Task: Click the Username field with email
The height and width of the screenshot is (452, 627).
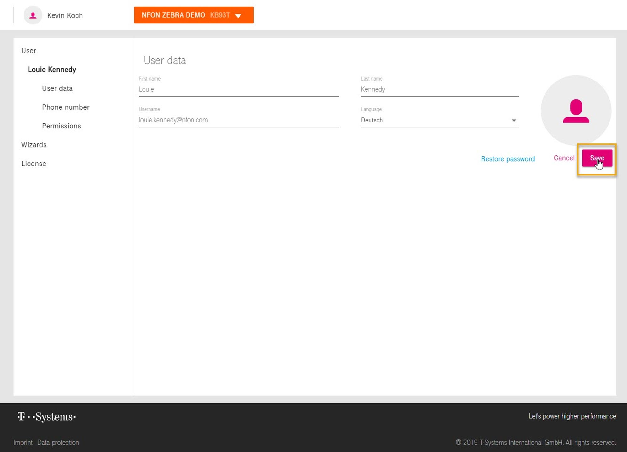Action: 238,120
